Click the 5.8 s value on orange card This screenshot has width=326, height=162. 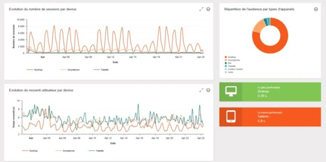[261, 121]
